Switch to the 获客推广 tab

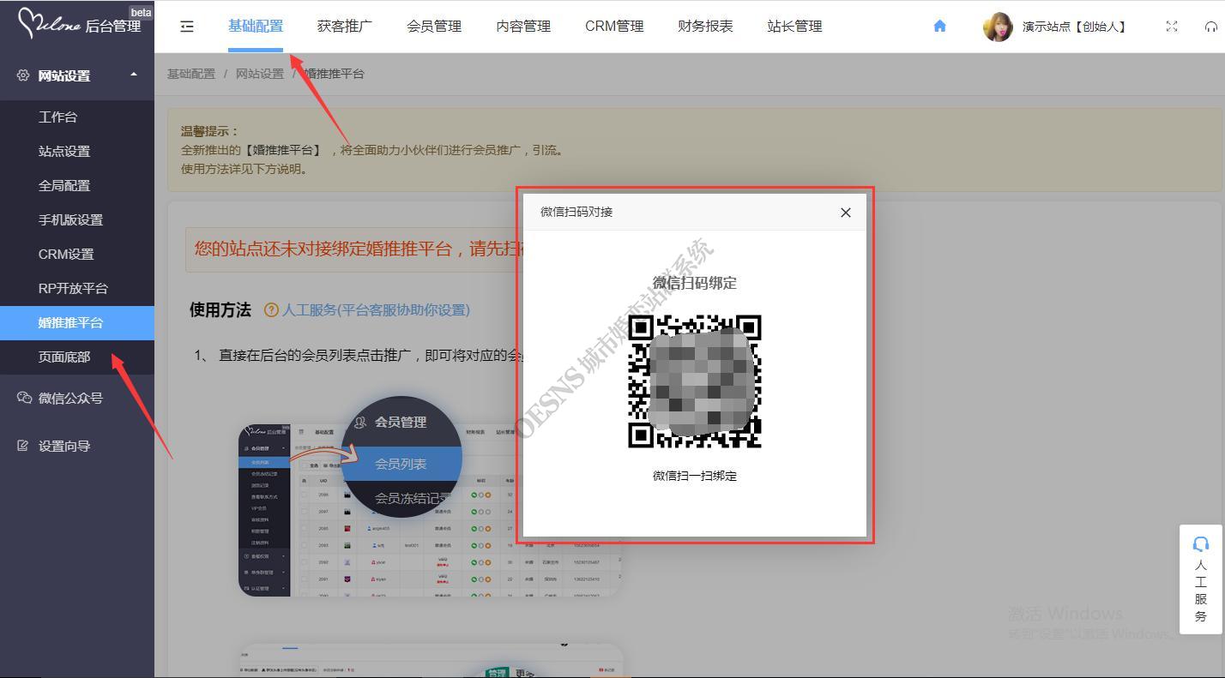[x=345, y=26]
